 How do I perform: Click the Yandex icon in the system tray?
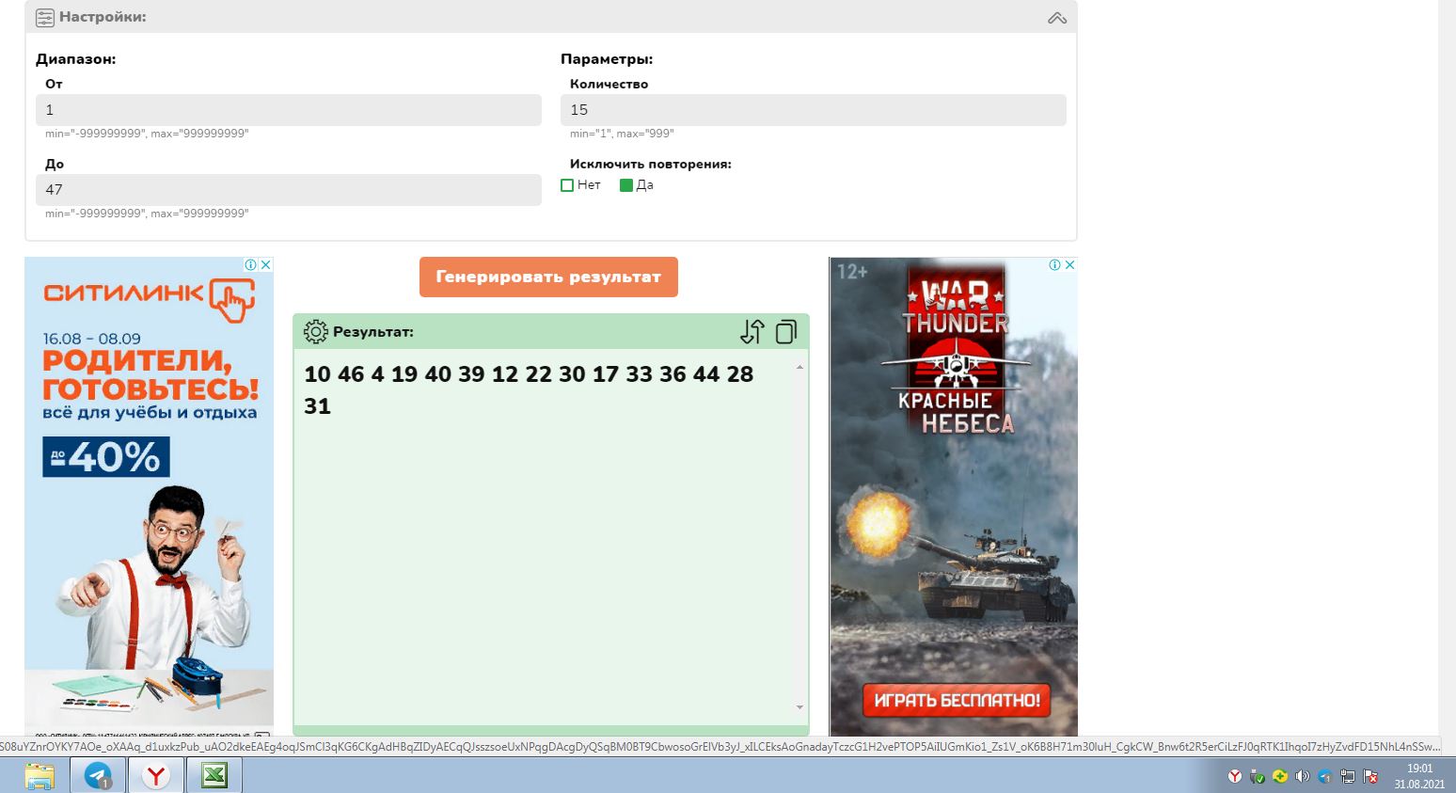1235,777
